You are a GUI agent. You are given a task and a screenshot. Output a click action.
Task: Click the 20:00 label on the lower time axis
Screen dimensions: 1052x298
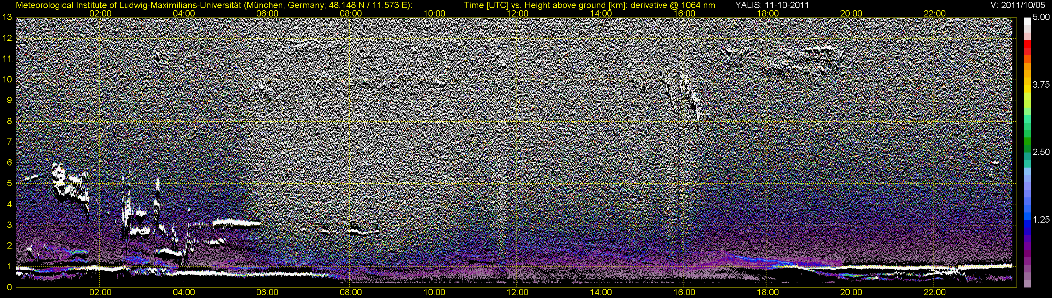click(x=851, y=293)
